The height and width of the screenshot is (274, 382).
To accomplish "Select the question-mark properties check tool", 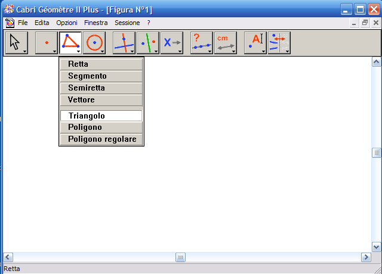I will (202, 43).
